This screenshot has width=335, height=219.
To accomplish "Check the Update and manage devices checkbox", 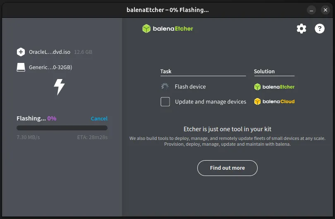I will coord(165,101).
